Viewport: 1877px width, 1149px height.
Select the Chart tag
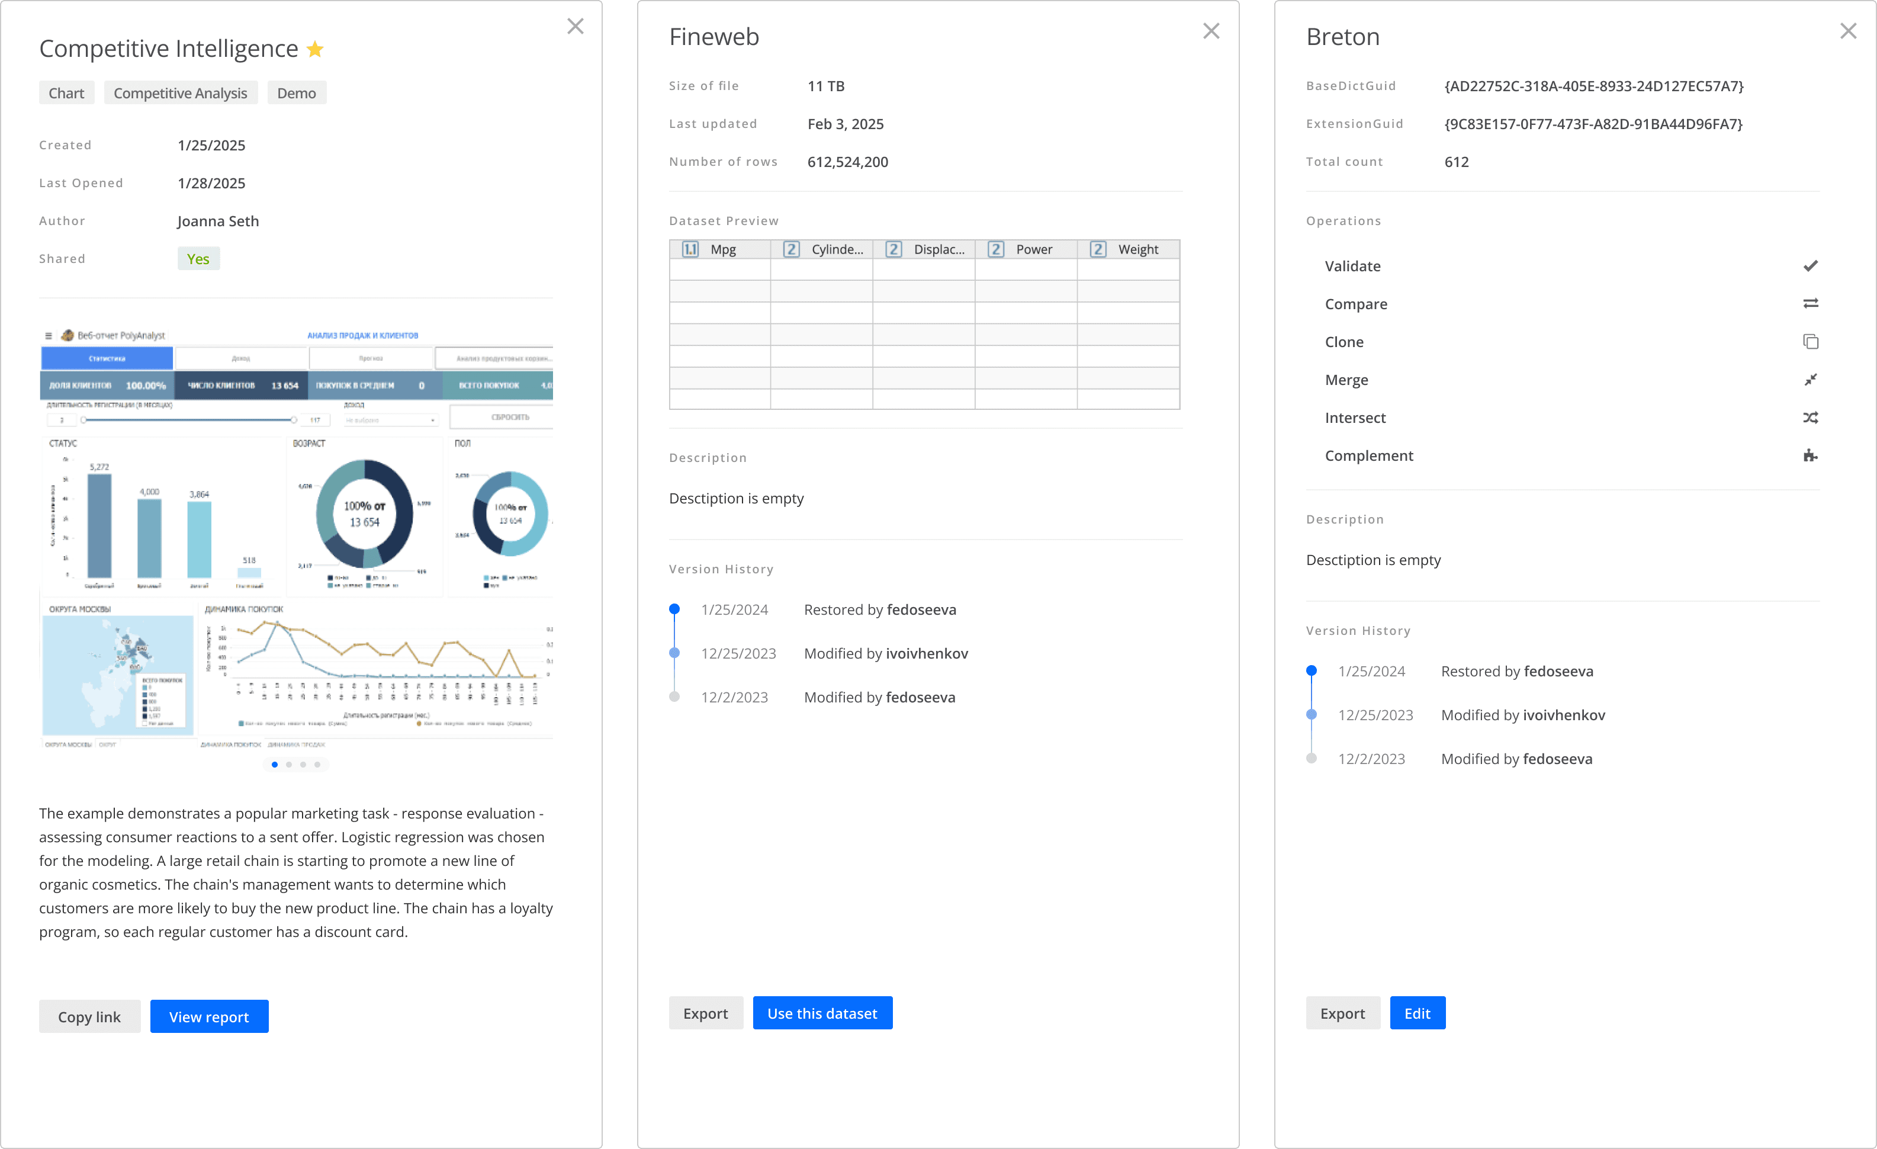click(x=66, y=93)
